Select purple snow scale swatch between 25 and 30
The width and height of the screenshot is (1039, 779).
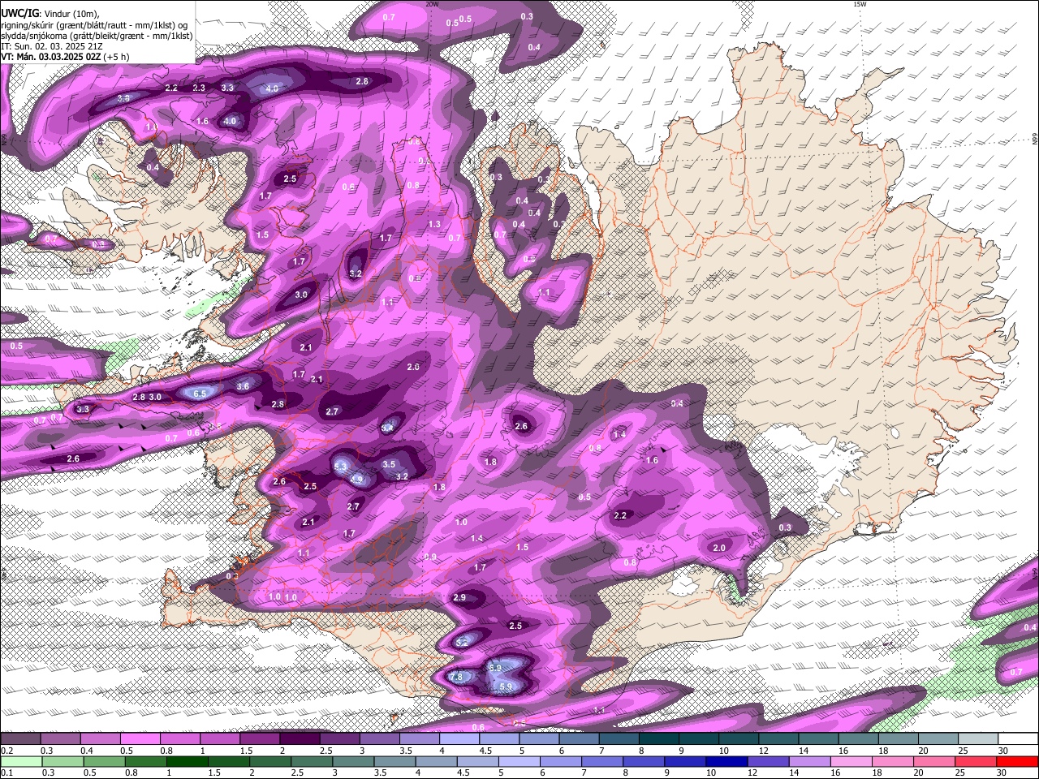click(977, 739)
